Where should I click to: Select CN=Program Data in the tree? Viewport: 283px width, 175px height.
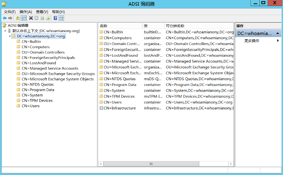(38, 90)
